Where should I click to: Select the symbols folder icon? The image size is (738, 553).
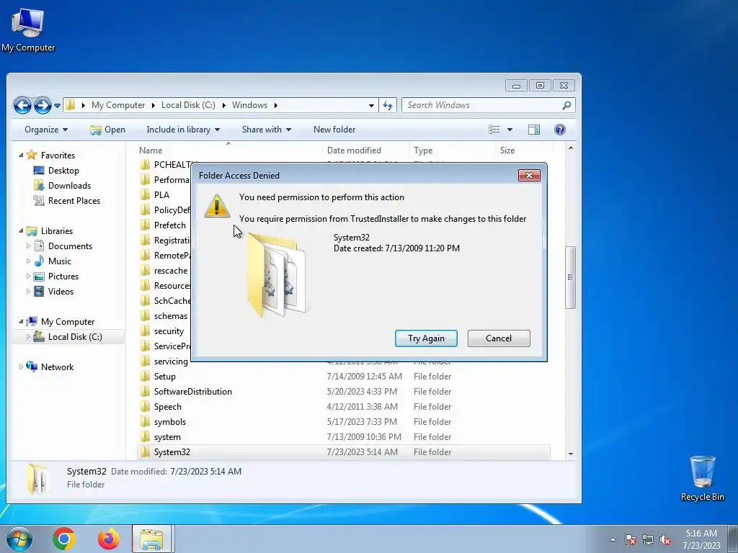(145, 422)
